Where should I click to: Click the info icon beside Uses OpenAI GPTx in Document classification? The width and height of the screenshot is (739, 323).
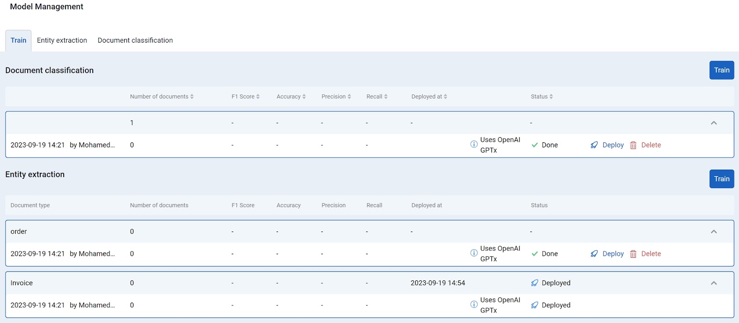(474, 144)
